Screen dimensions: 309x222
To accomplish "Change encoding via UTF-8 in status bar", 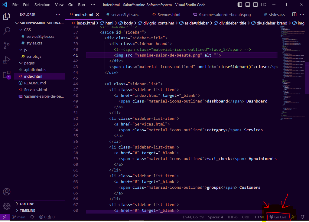I will point(233,217).
